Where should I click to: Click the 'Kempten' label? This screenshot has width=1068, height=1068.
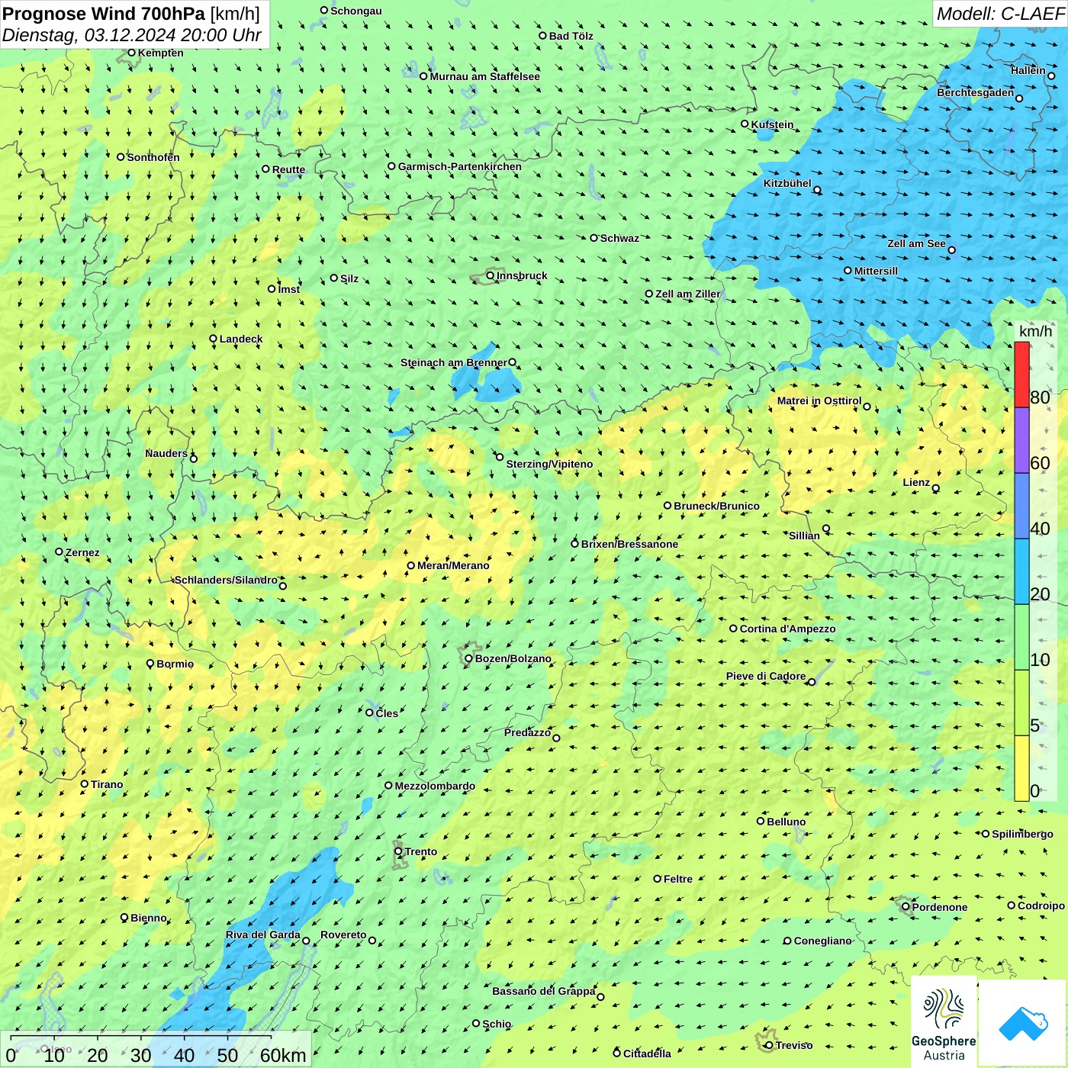pyautogui.click(x=161, y=53)
